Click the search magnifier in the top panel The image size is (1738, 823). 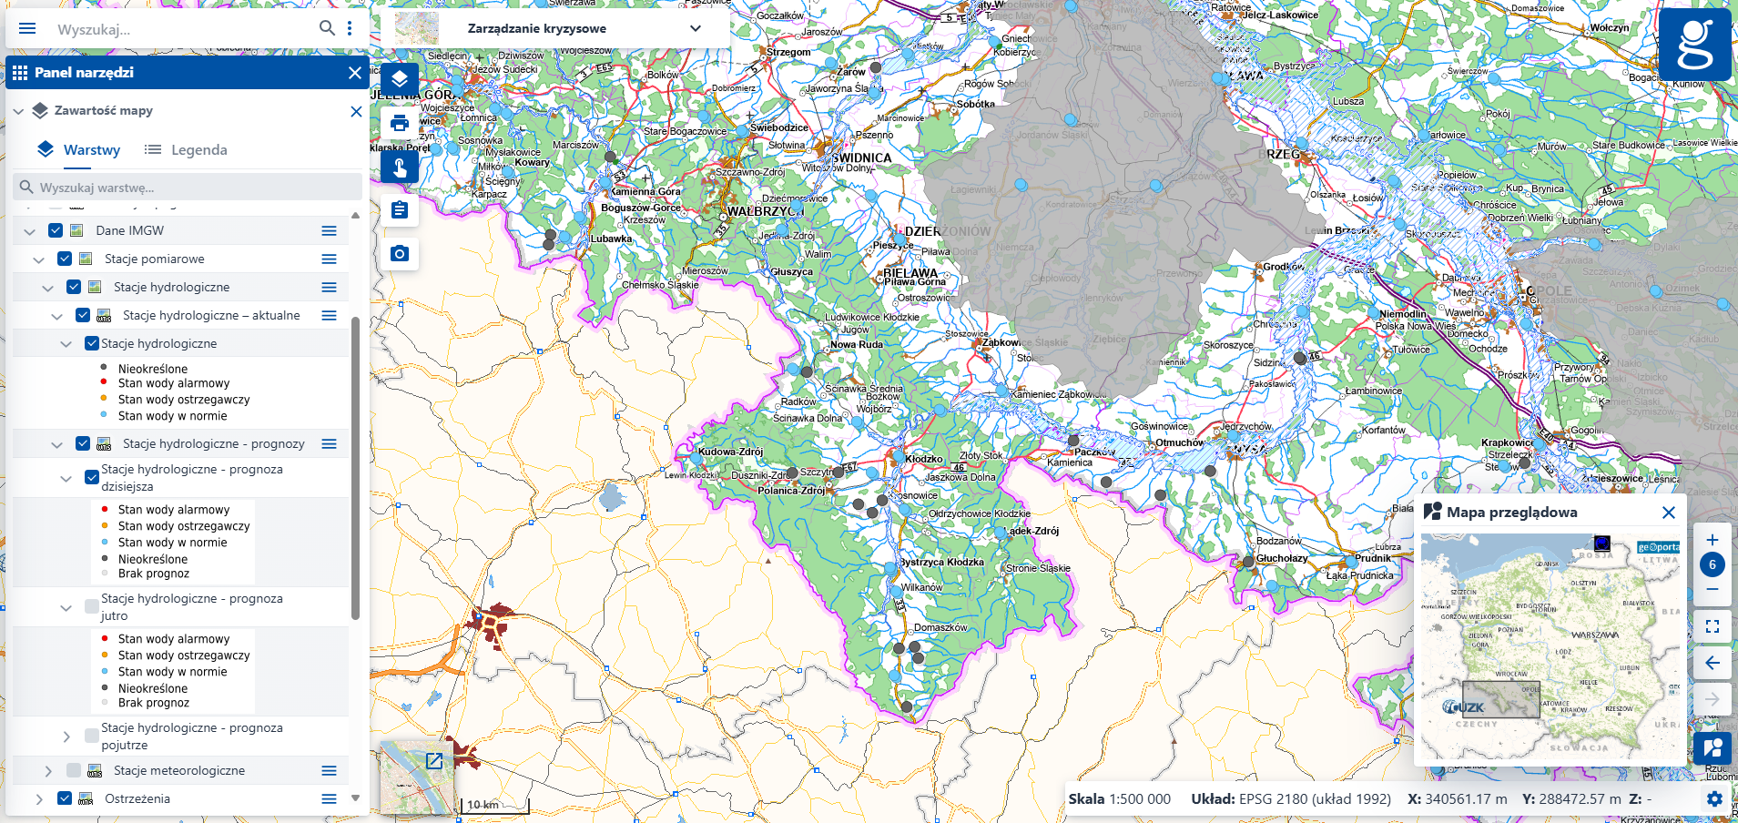point(326,28)
